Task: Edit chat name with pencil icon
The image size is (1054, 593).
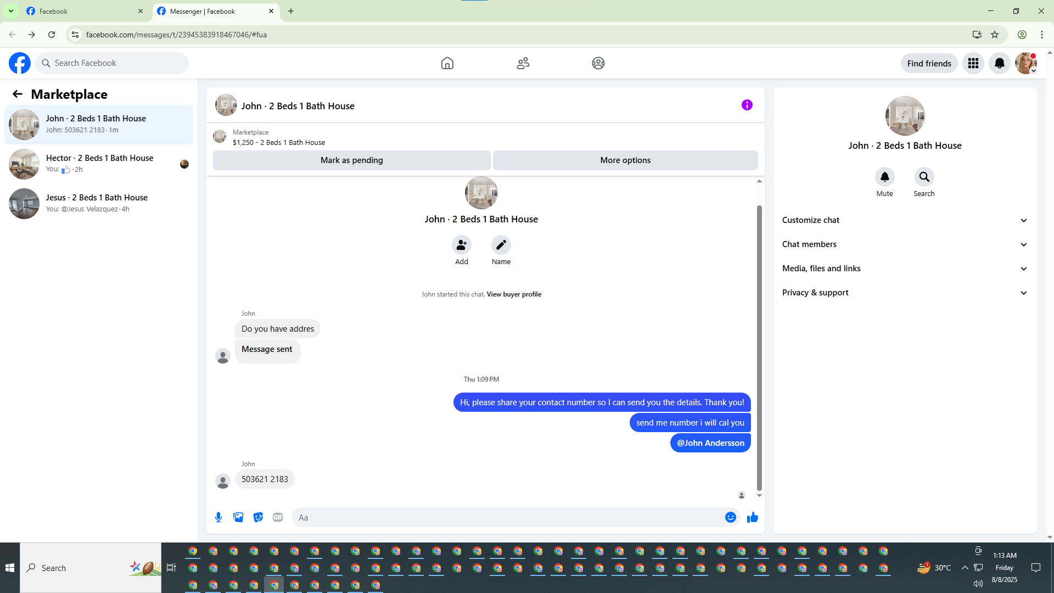Action: coord(501,245)
